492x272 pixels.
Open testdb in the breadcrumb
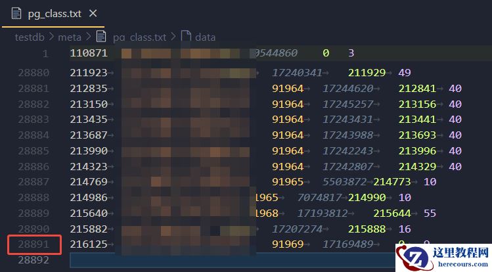pyautogui.click(x=30, y=37)
